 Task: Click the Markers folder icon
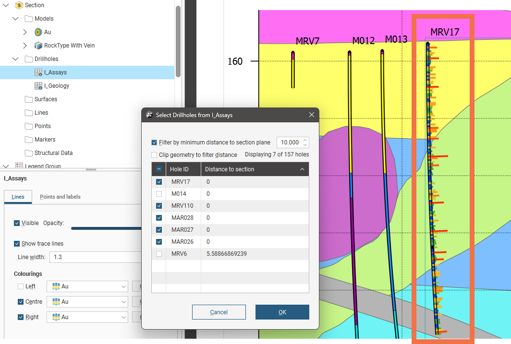(29, 140)
